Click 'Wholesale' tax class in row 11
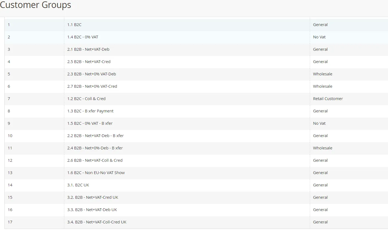This screenshot has height=230, width=388. click(323, 148)
